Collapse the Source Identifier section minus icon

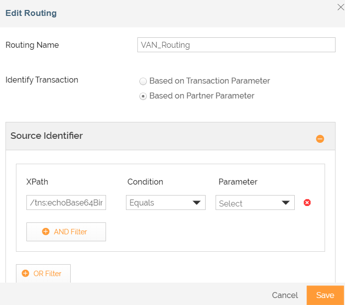320,139
